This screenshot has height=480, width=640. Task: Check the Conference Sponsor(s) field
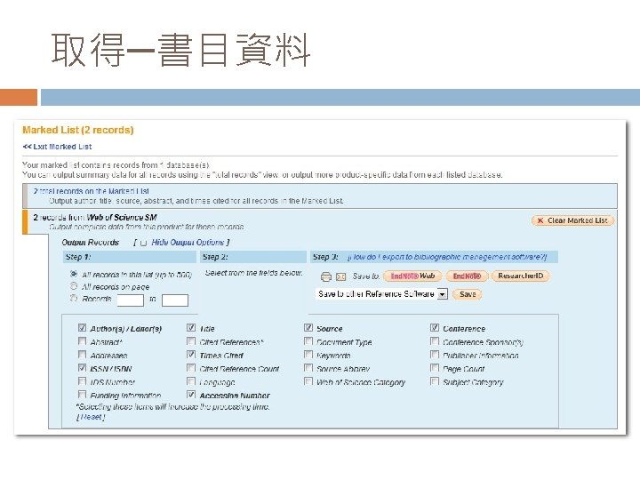435,341
